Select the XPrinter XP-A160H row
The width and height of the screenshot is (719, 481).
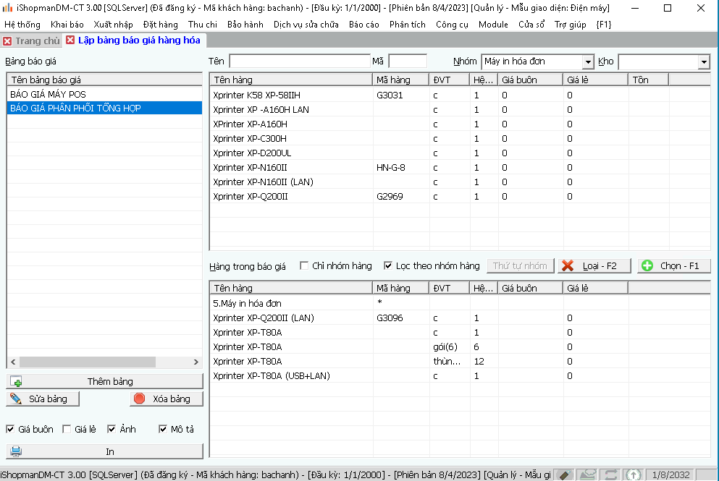pyautogui.click(x=460, y=124)
